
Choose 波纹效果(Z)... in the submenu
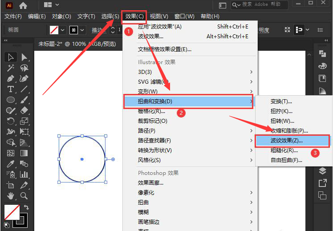point(292,141)
